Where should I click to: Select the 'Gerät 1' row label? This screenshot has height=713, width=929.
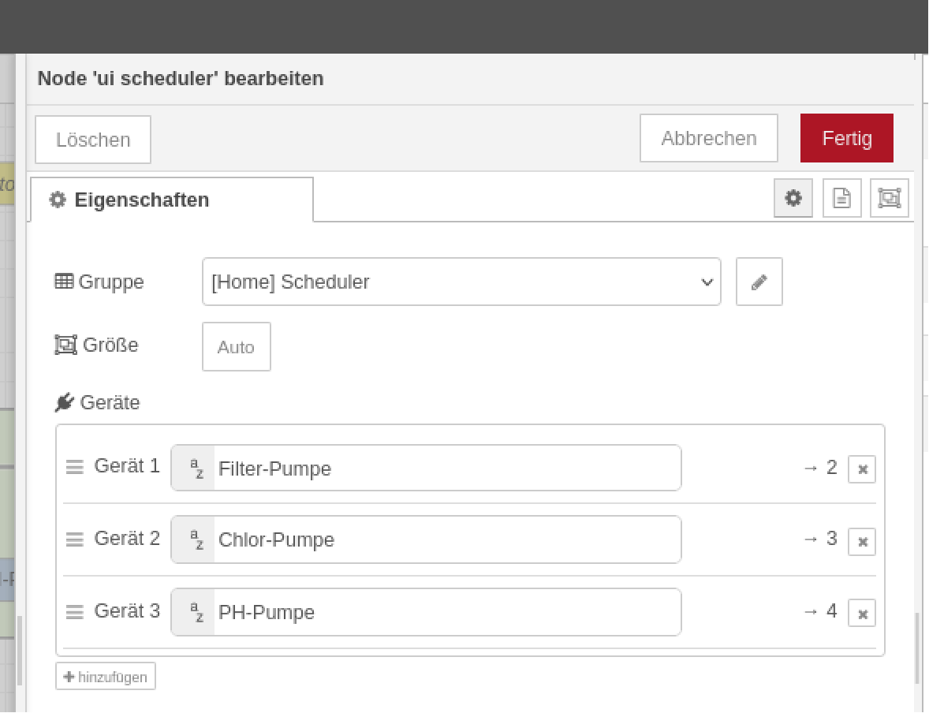[127, 466]
